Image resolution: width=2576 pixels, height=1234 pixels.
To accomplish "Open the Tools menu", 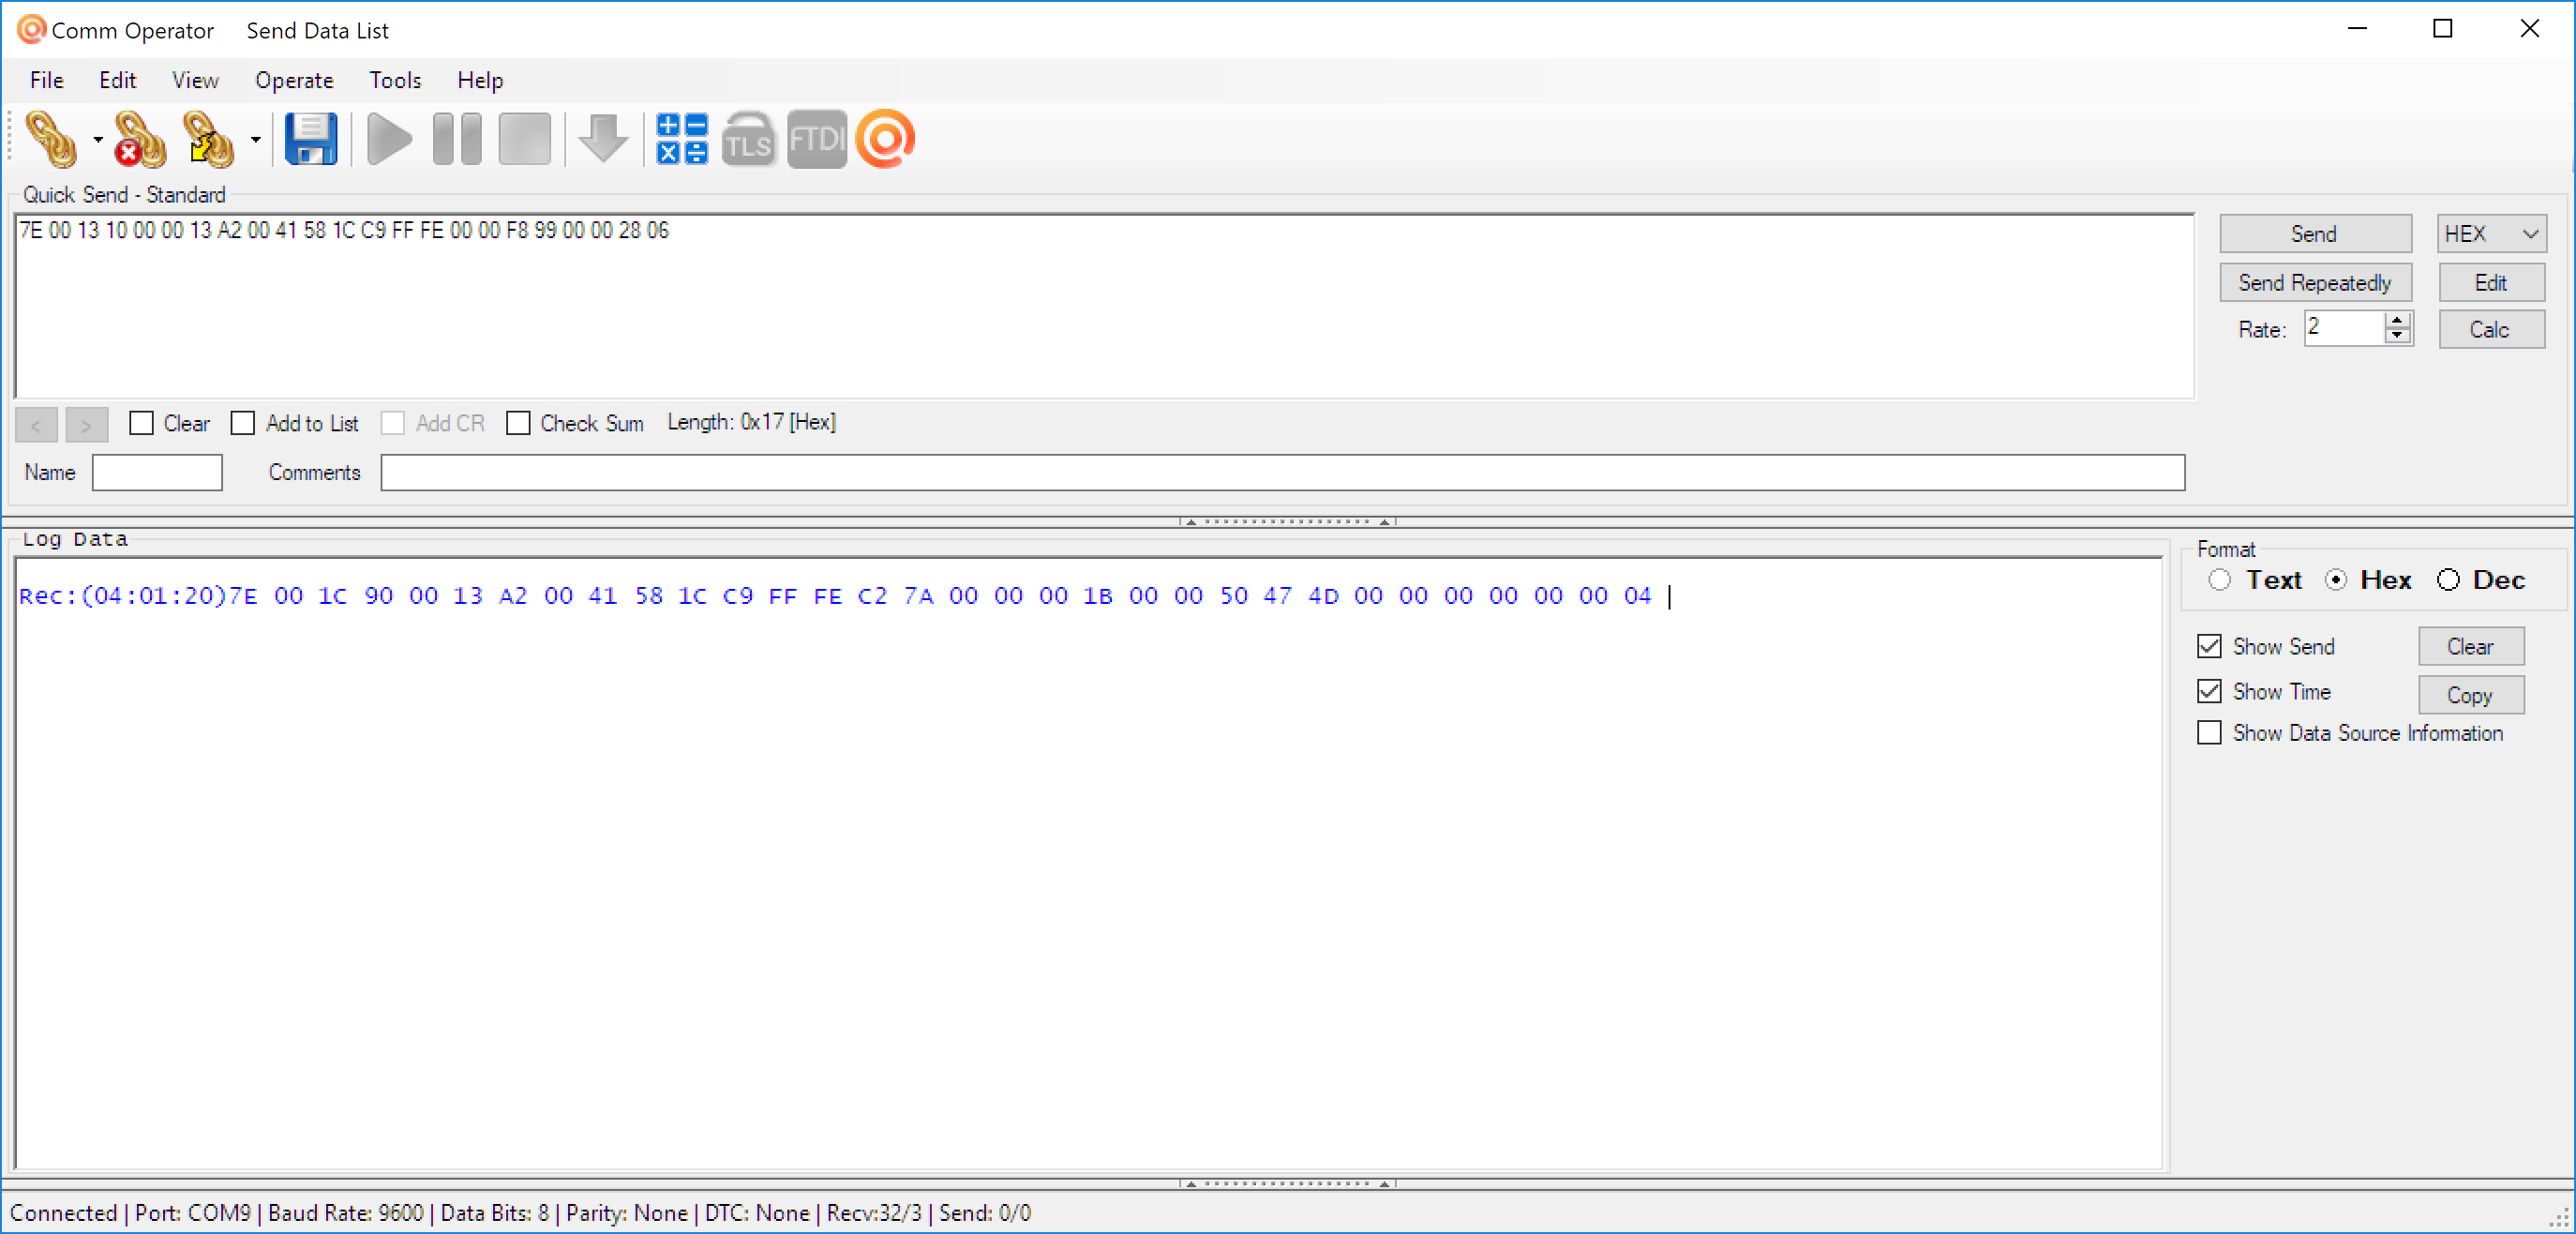I will tap(395, 80).
